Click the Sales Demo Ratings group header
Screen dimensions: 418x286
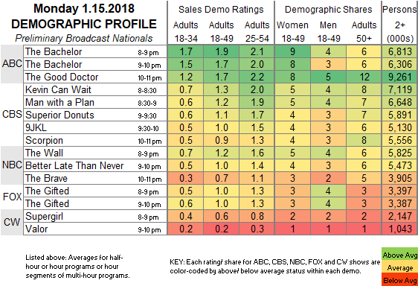[x=221, y=10]
